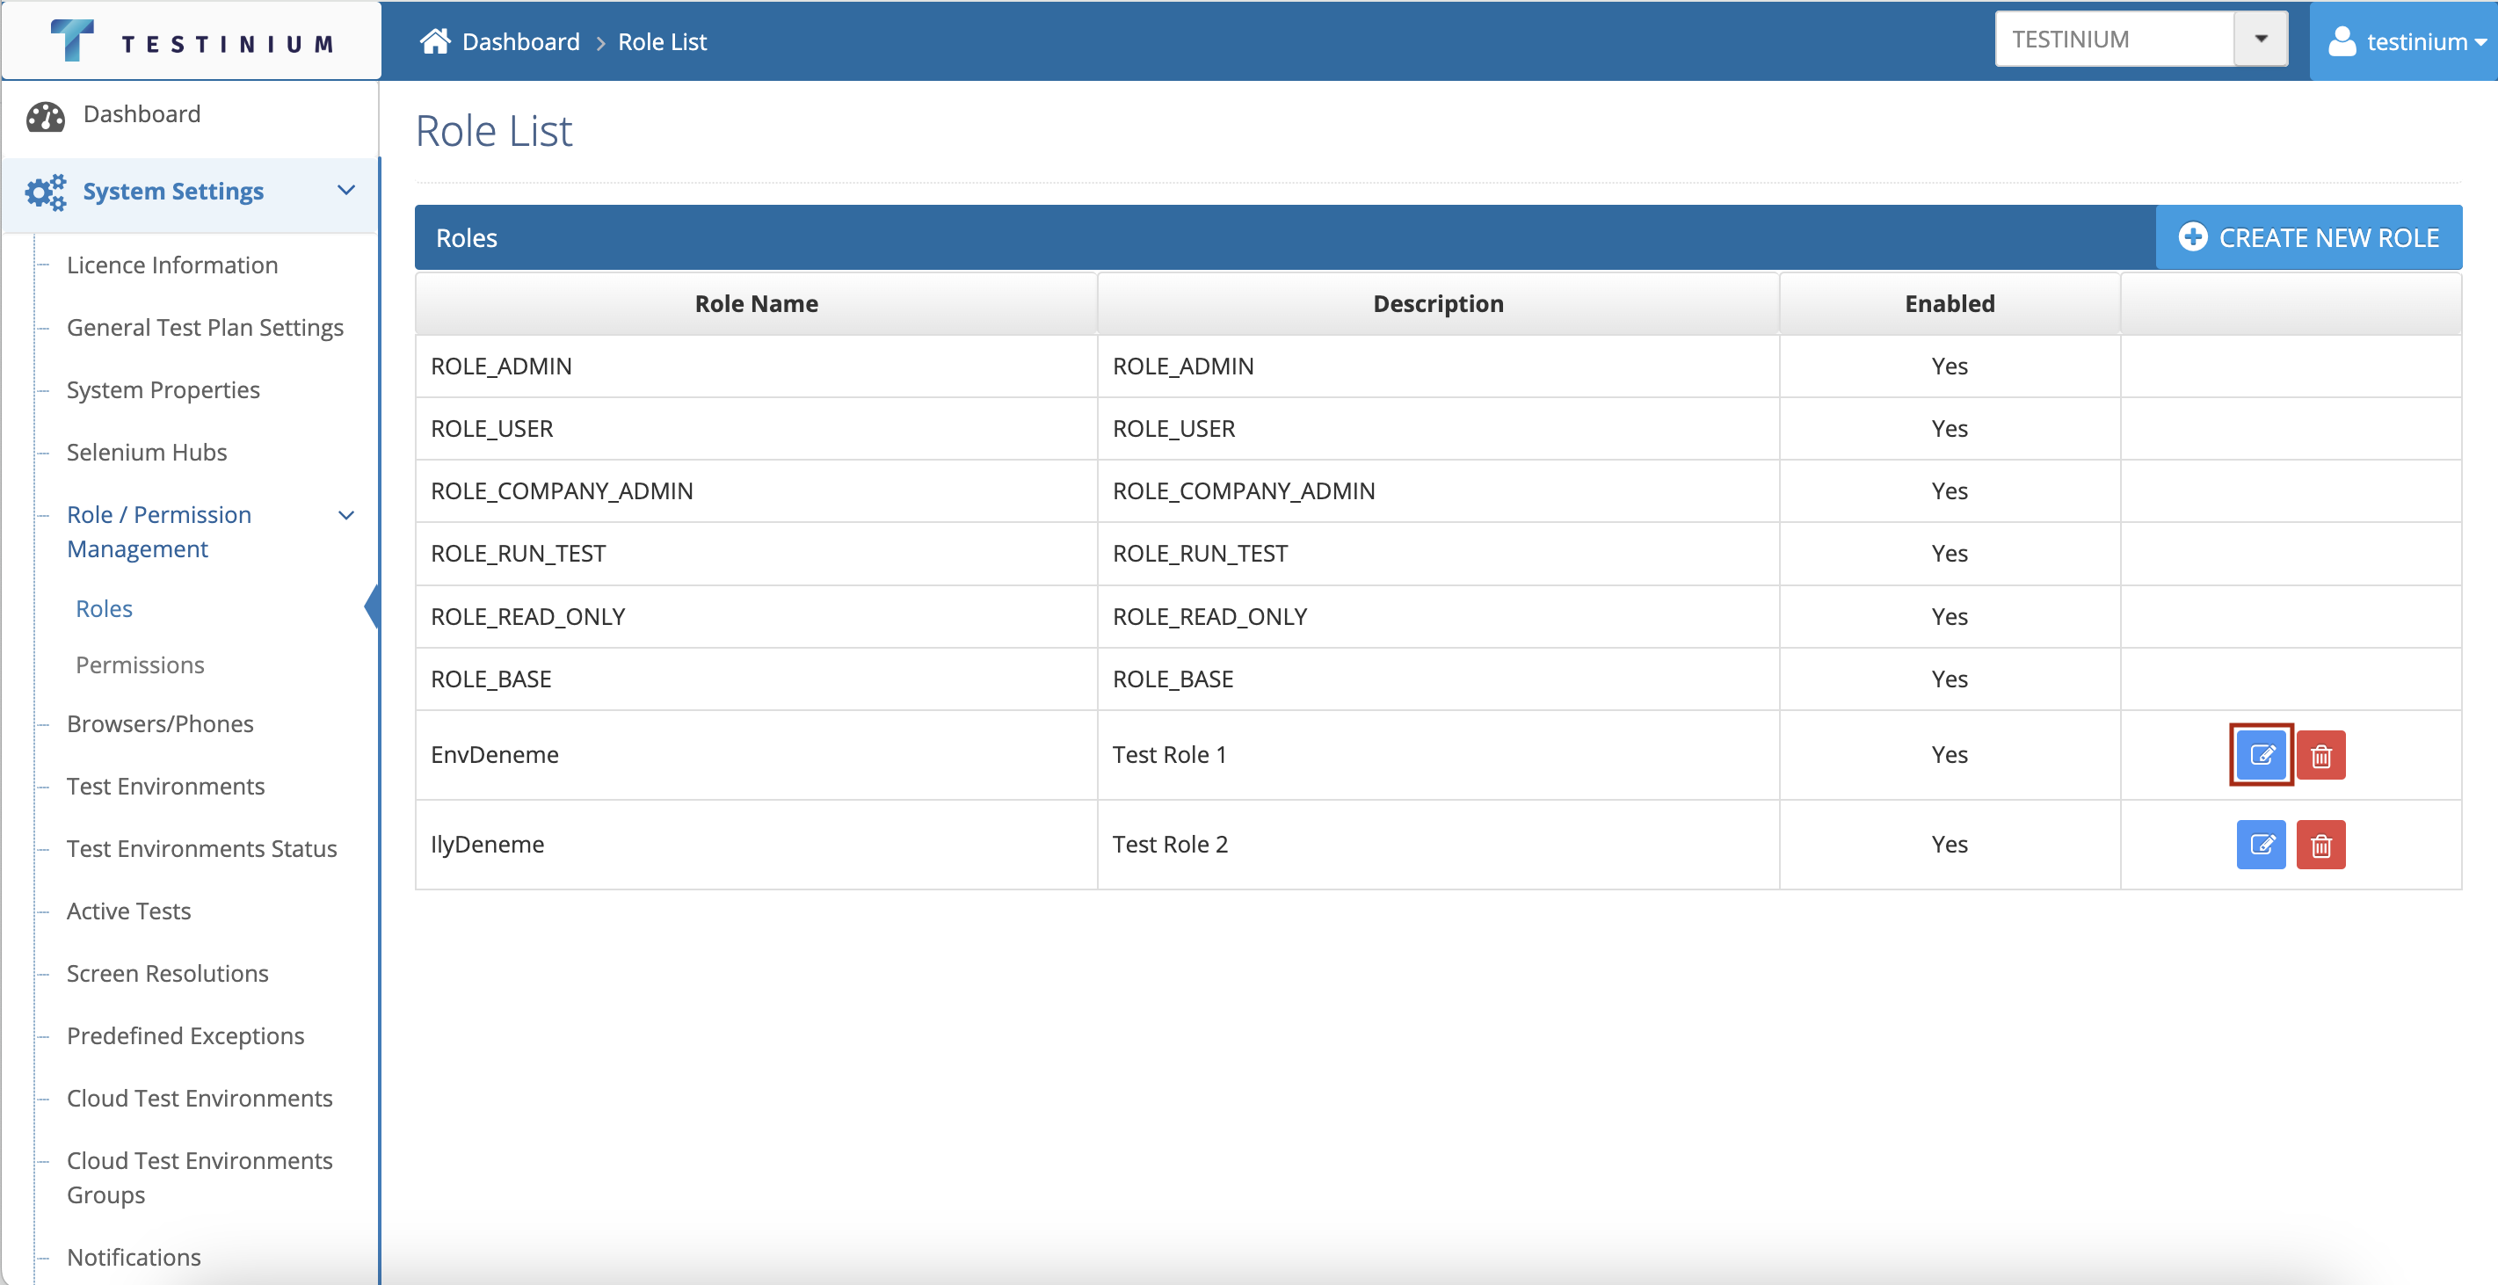This screenshot has width=2498, height=1285.
Task: Open Test Environments Status
Action: click(x=201, y=848)
